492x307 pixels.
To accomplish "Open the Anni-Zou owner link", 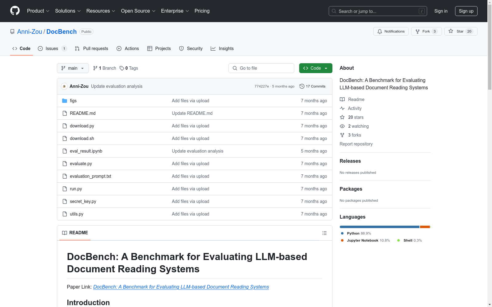I will [x=30, y=32].
